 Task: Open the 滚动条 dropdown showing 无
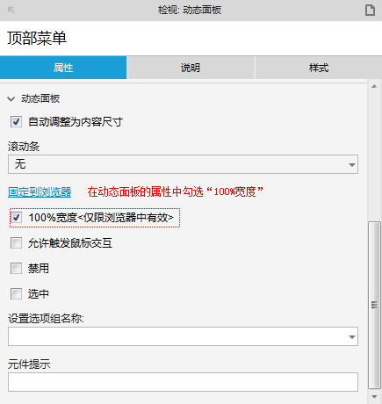click(183, 164)
